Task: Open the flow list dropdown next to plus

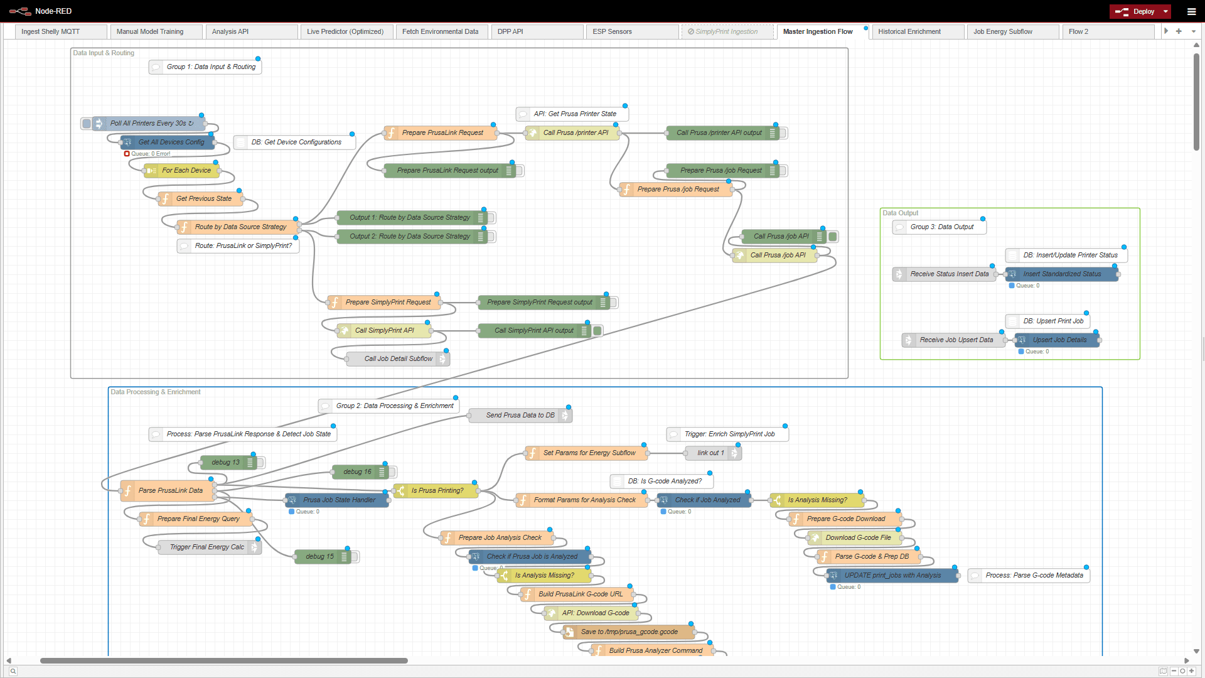Action: pyautogui.click(x=1193, y=31)
